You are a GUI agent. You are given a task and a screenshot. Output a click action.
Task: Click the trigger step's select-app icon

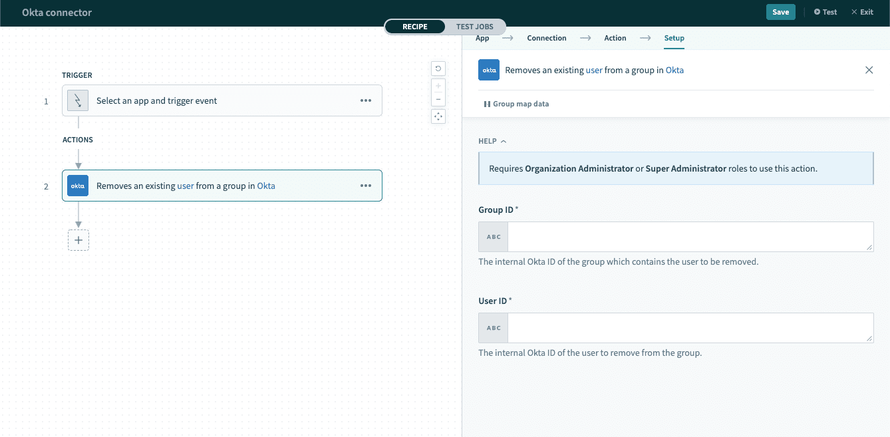click(77, 100)
